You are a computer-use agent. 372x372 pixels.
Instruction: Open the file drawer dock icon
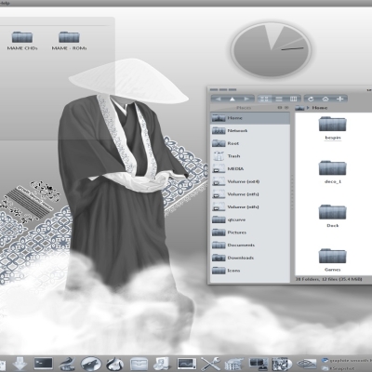[139, 364]
